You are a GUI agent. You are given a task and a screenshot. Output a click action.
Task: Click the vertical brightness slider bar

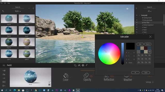pos(123,54)
